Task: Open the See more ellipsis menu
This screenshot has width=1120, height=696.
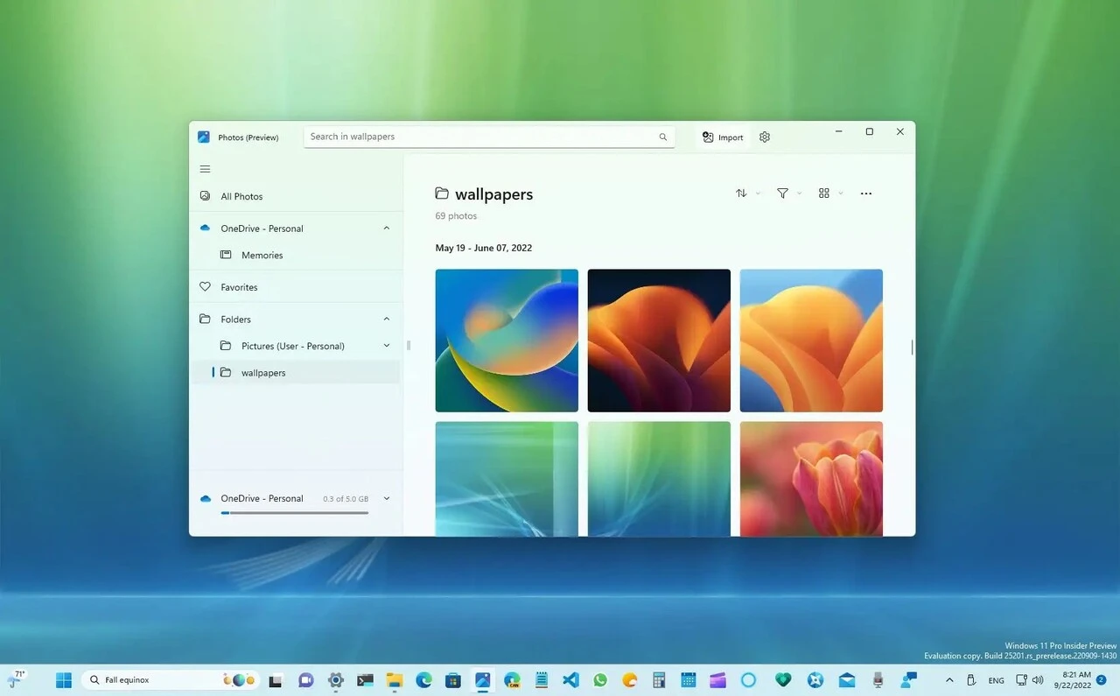Action: (x=865, y=193)
